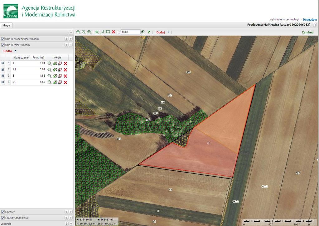Delete parcel B1 with its red X
Screen dimensions: 319x226
click(65, 83)
